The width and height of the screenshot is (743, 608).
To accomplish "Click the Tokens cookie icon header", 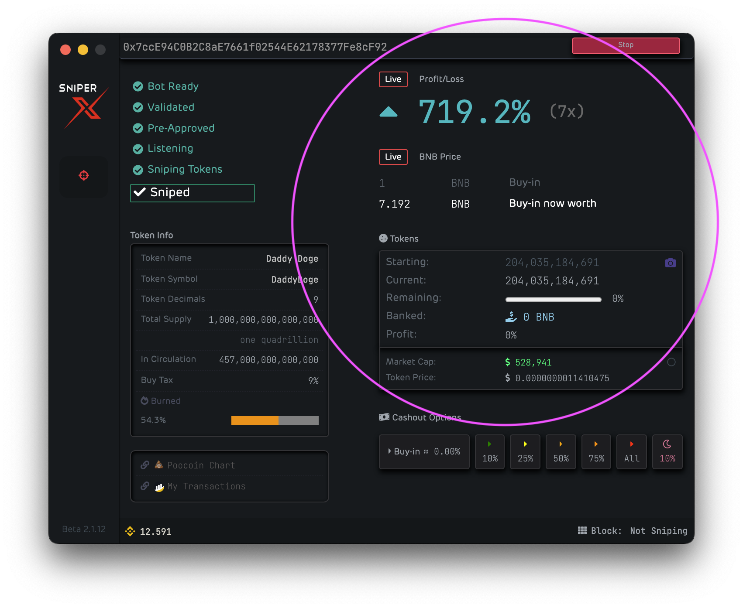I will (x=383, y=238).
